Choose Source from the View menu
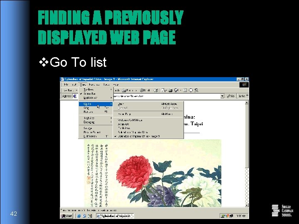299x224 pixels. [x=96, y=128]
